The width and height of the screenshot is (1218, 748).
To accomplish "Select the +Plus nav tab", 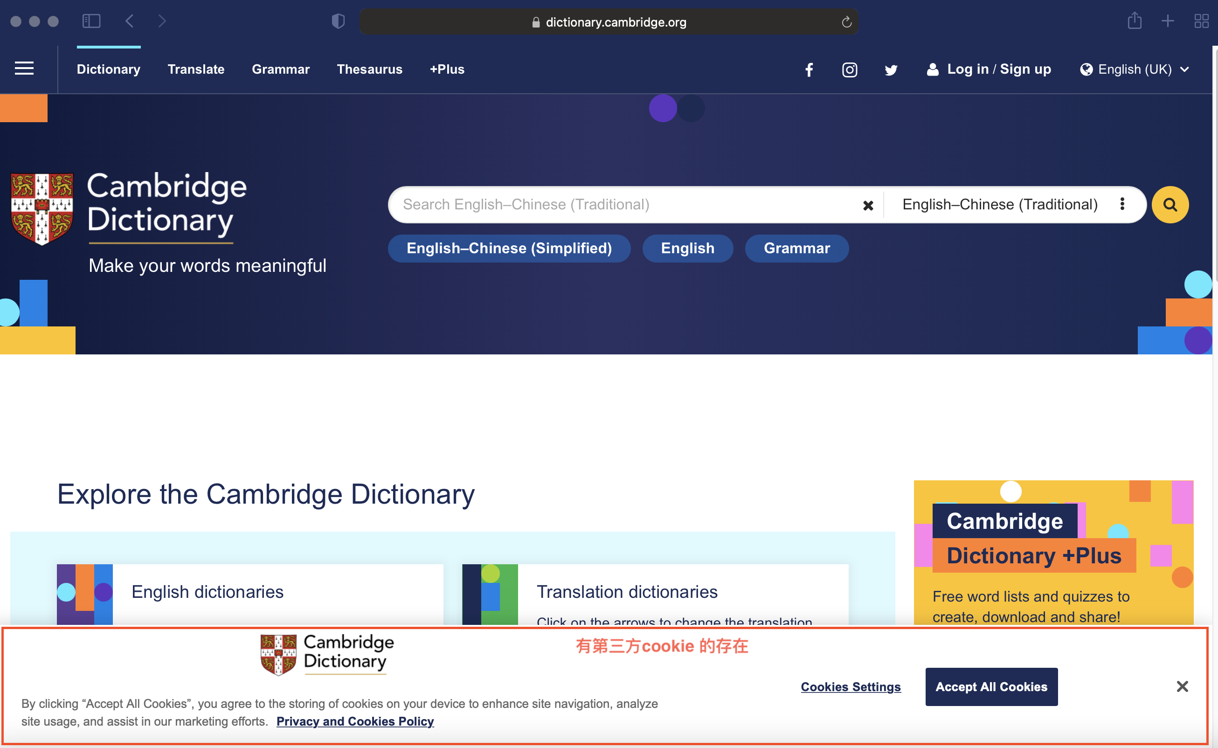I will pyautogui.click(x=447, y=69).
